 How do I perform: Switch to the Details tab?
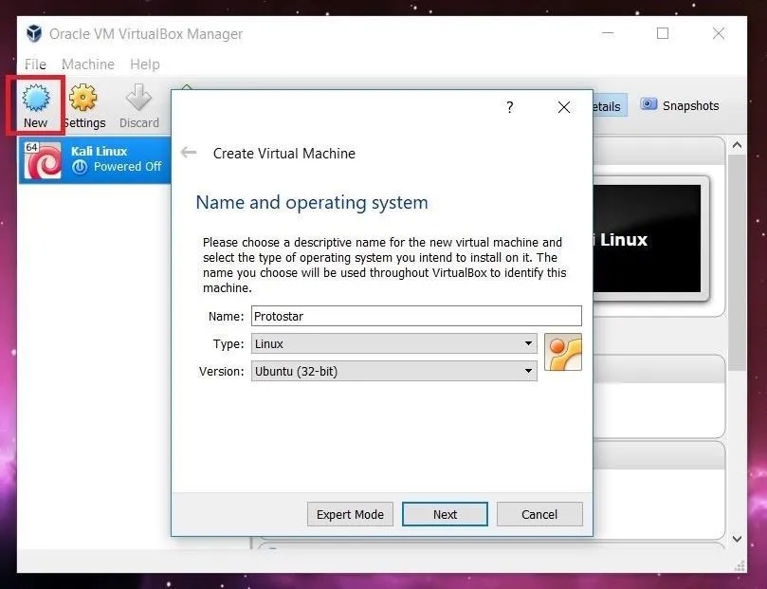point(610,105)
